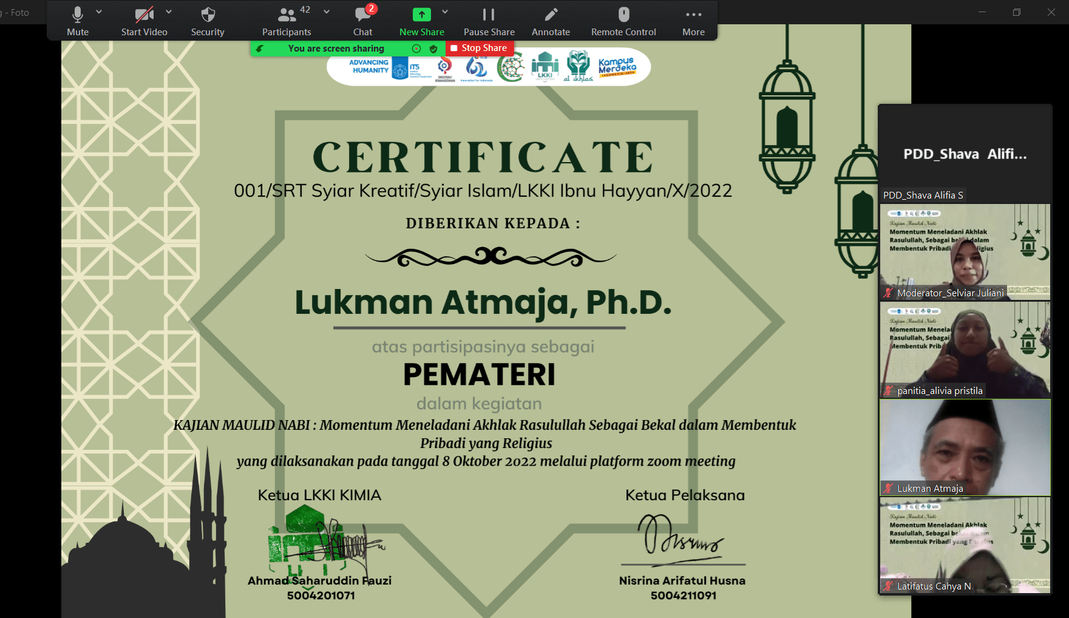Select Lukman Atmaja's video thumbnail

point(965,447)
